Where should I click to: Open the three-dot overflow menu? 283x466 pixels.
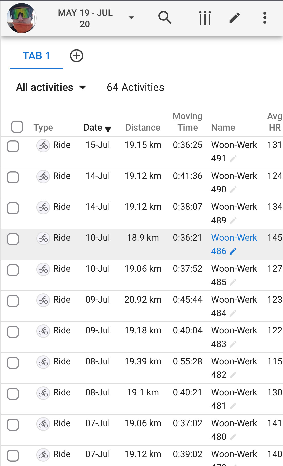(x=265, y=18)
